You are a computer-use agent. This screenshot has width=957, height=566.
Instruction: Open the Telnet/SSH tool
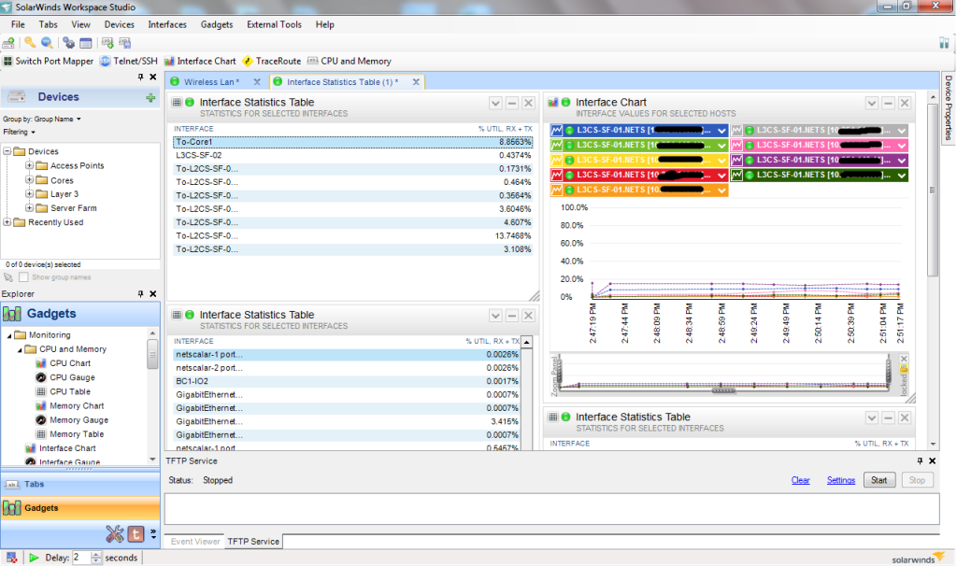click(128, 61)
